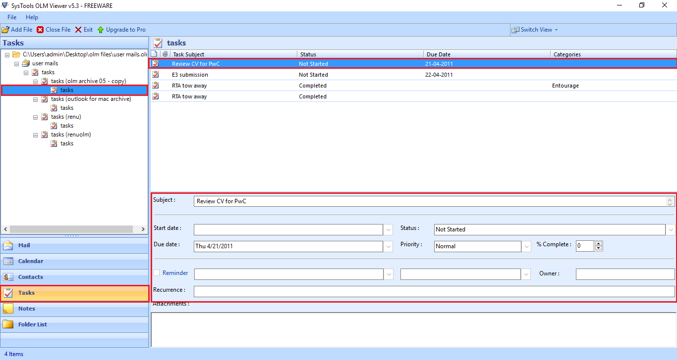
Task: Click the 22-04-2011 due date cell
Action: click(439, 75)
